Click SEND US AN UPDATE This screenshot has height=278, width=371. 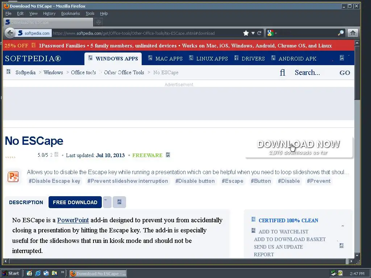point(278,247)
